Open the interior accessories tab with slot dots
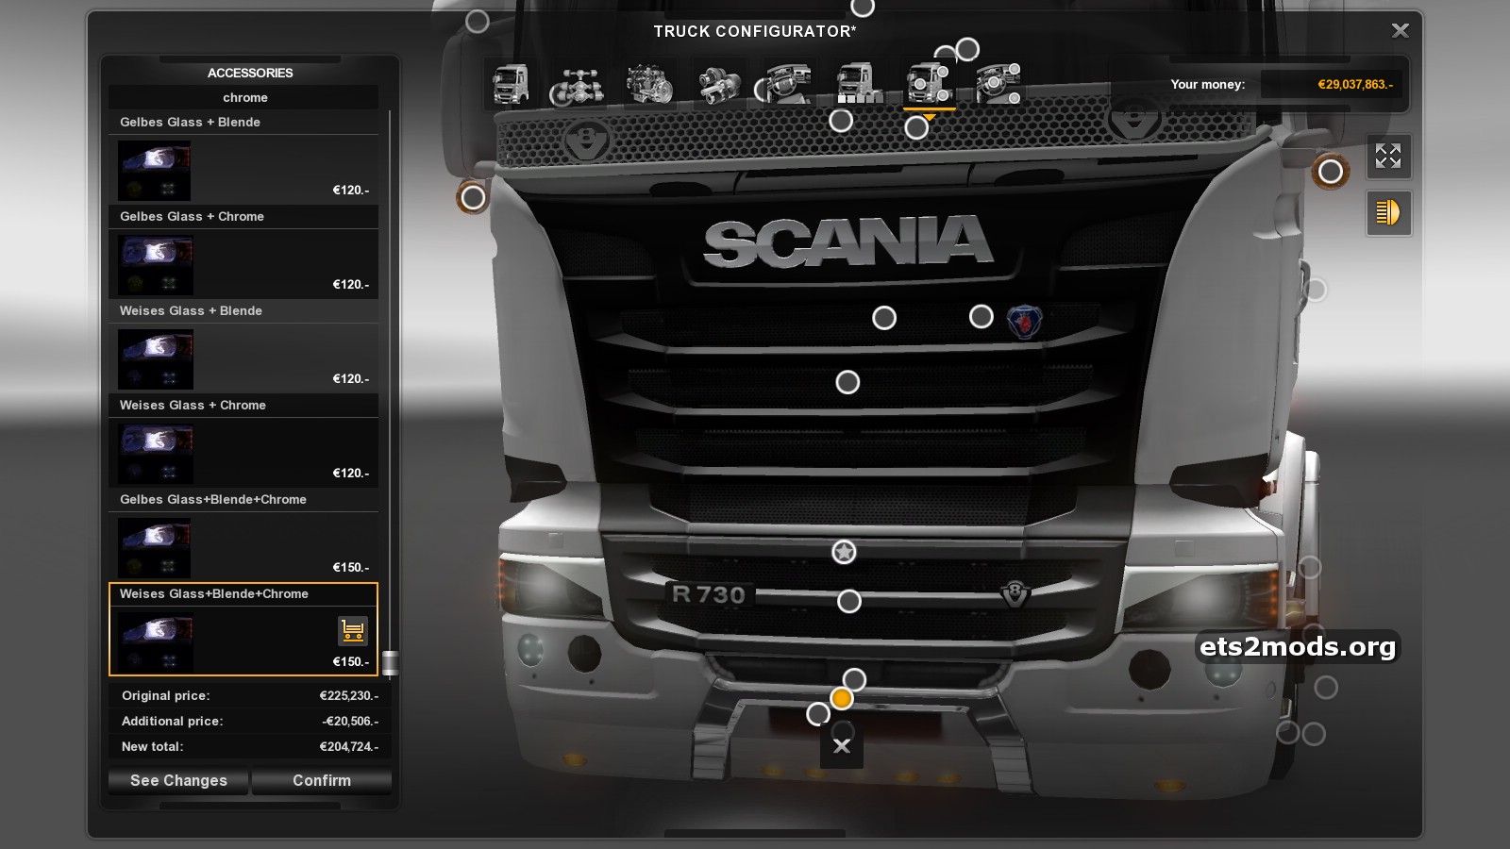This screenshot has width=1510, height=849. coord(998,84)
